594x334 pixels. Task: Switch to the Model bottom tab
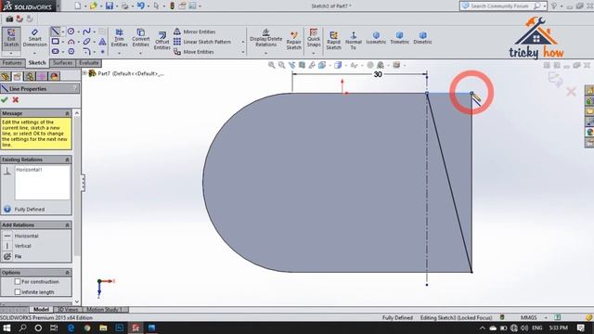(x=41, y=309)
